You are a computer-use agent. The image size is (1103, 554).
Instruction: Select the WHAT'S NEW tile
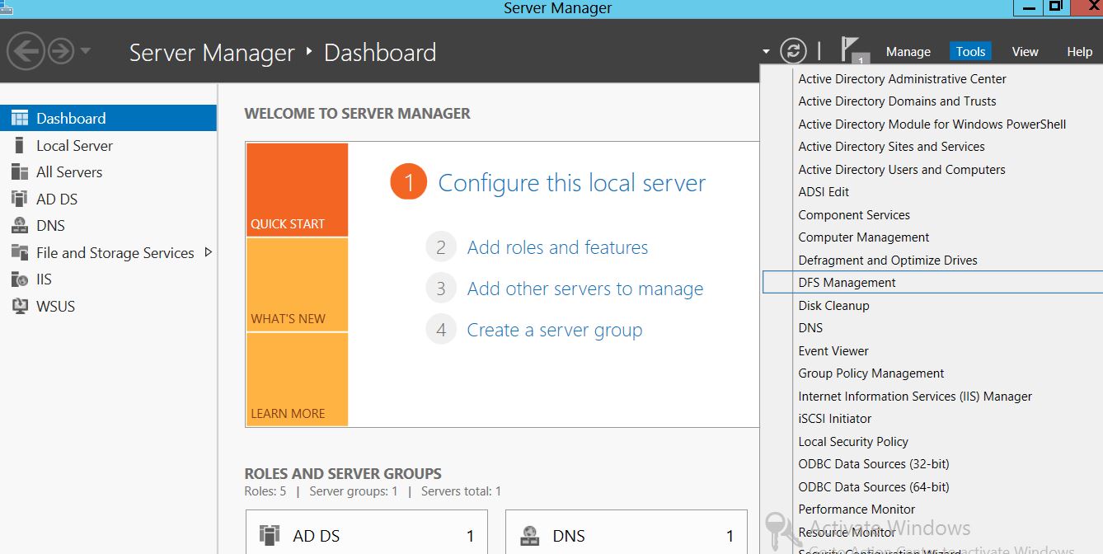297,285
